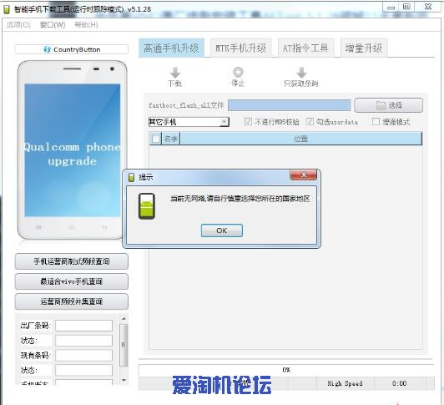This screenshot has height=405, width=444.
Task: Click the fastboot_flash_all文件 path field
Action: (289, 105)
